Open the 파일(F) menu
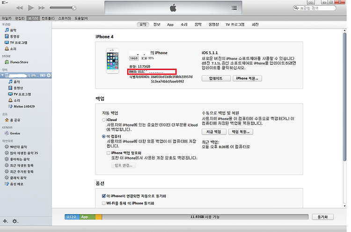The image size is (351, 232). pyautogui.click(x=7, y=18)
